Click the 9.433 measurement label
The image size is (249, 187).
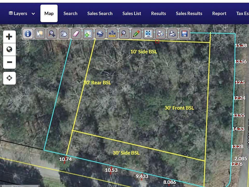point(142,176)
